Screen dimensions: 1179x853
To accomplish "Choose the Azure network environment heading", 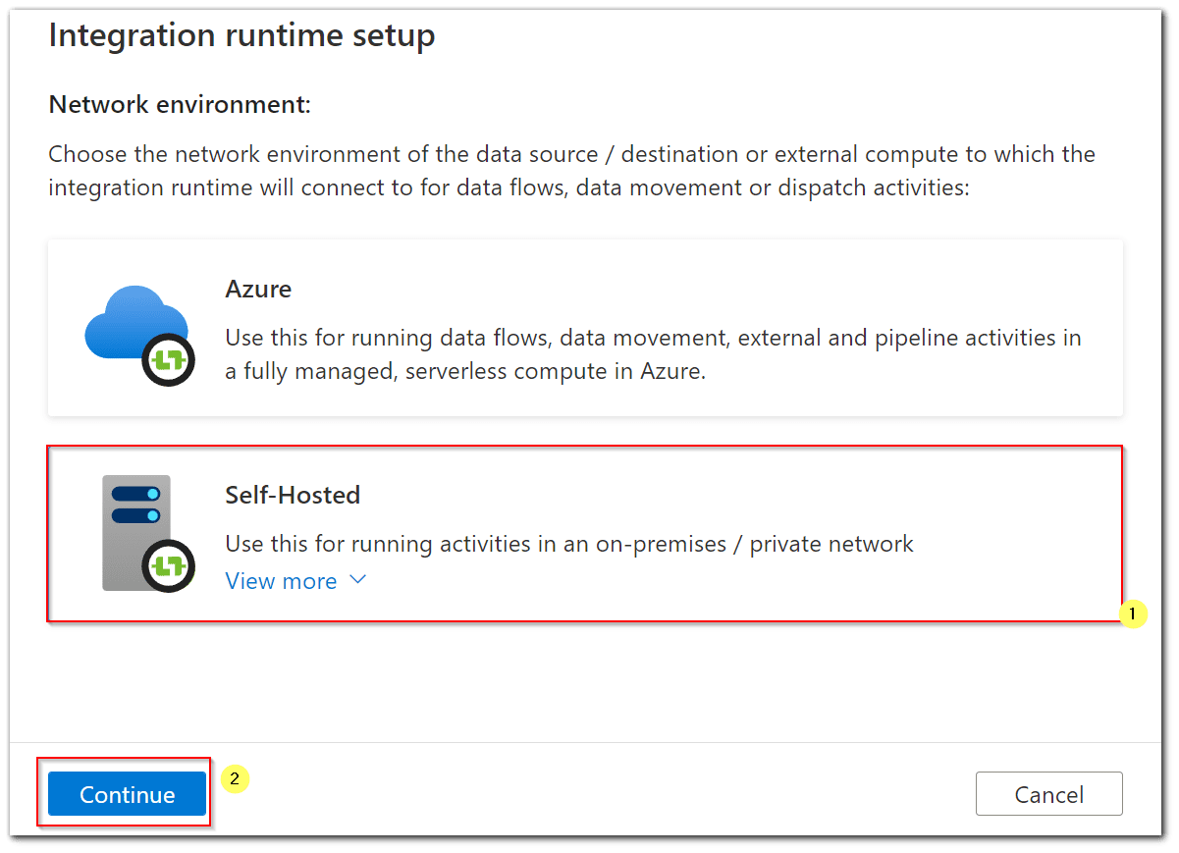I will 258,290.
